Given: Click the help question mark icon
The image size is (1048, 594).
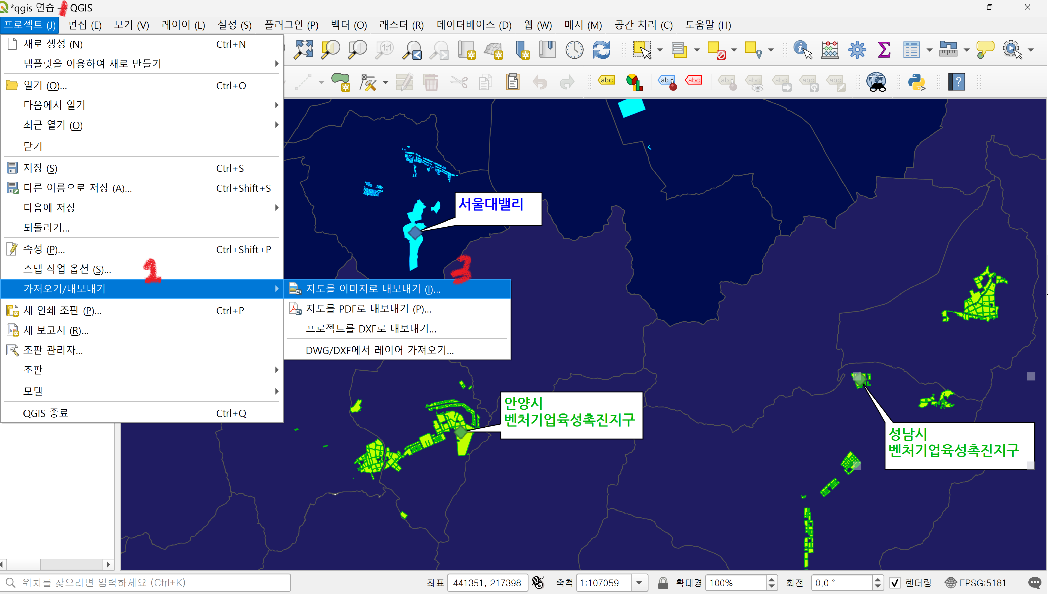Looking at the screenshot, I should [x=956, y=82].
